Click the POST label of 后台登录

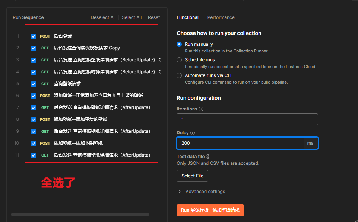[45, 36]
